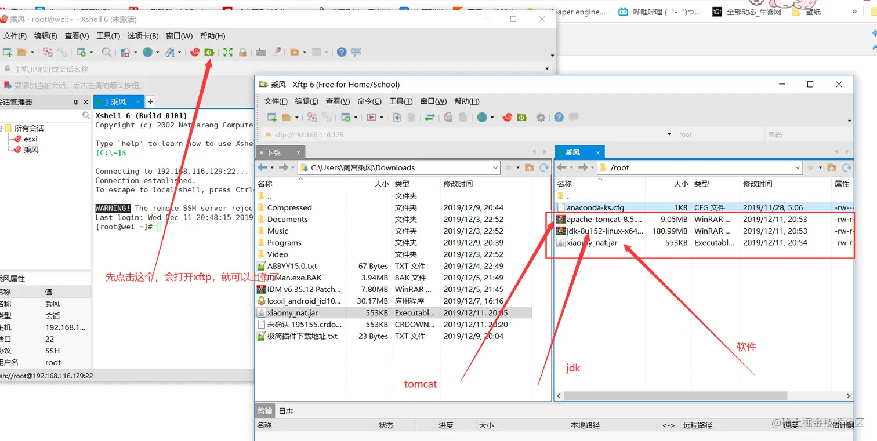Open Xftp 帮助(H) menu
877x441 pixels.
point(466,101)
